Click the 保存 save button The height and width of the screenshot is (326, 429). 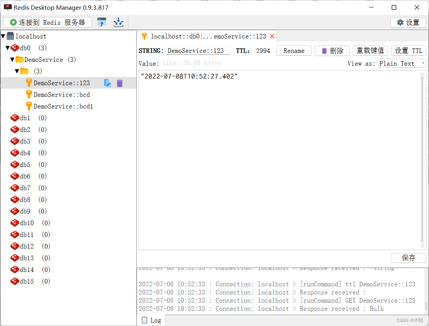coord(408,258)
